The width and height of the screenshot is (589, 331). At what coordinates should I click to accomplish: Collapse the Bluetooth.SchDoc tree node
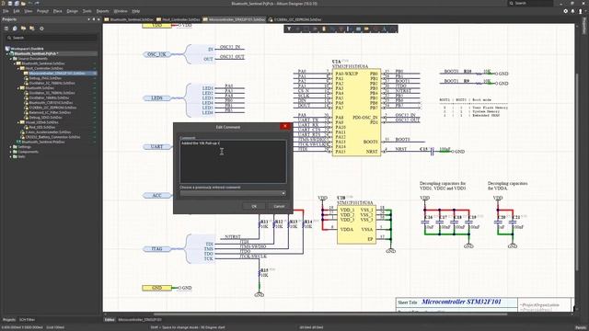point(18,88)
